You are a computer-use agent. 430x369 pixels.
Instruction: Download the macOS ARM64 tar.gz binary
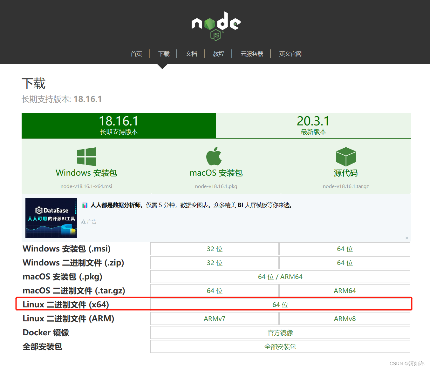click(x=345, y=290)
